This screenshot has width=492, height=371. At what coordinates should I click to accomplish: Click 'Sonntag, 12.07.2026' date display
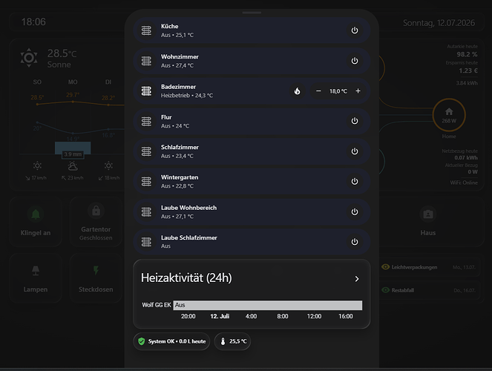pos(439,23)
